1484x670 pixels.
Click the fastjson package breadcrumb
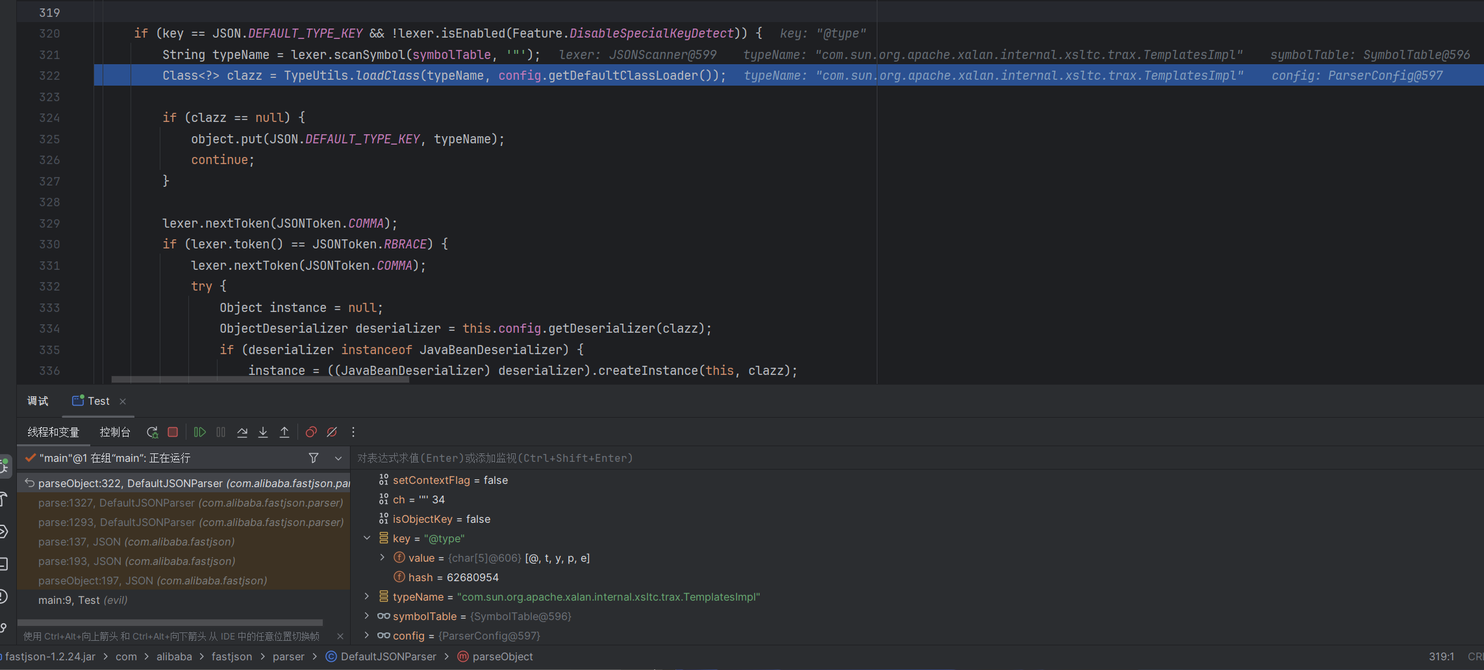click(x=232, y=656)
